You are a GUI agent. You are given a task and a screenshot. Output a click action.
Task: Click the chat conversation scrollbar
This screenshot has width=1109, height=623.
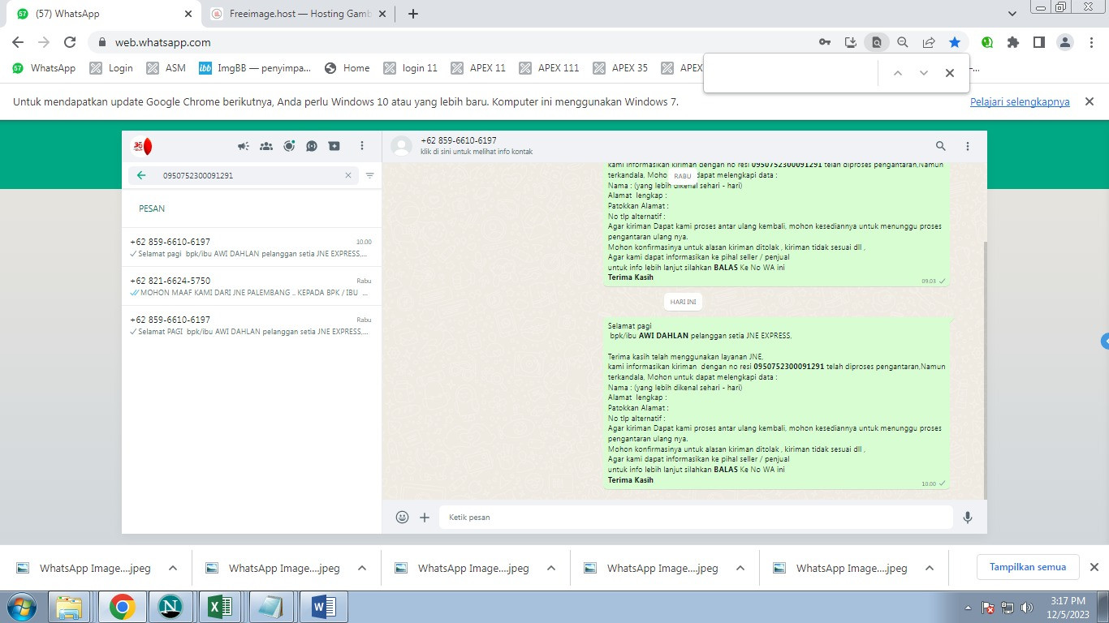click(985, 369)
